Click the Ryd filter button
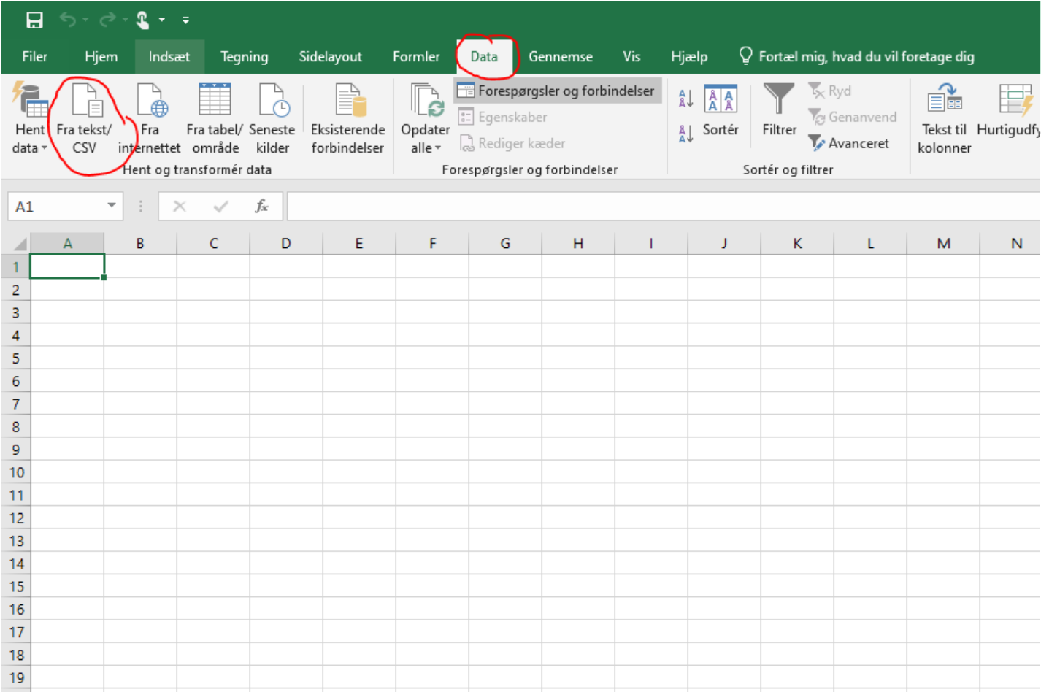This screenshot has height=692, width=1041. 830,91
